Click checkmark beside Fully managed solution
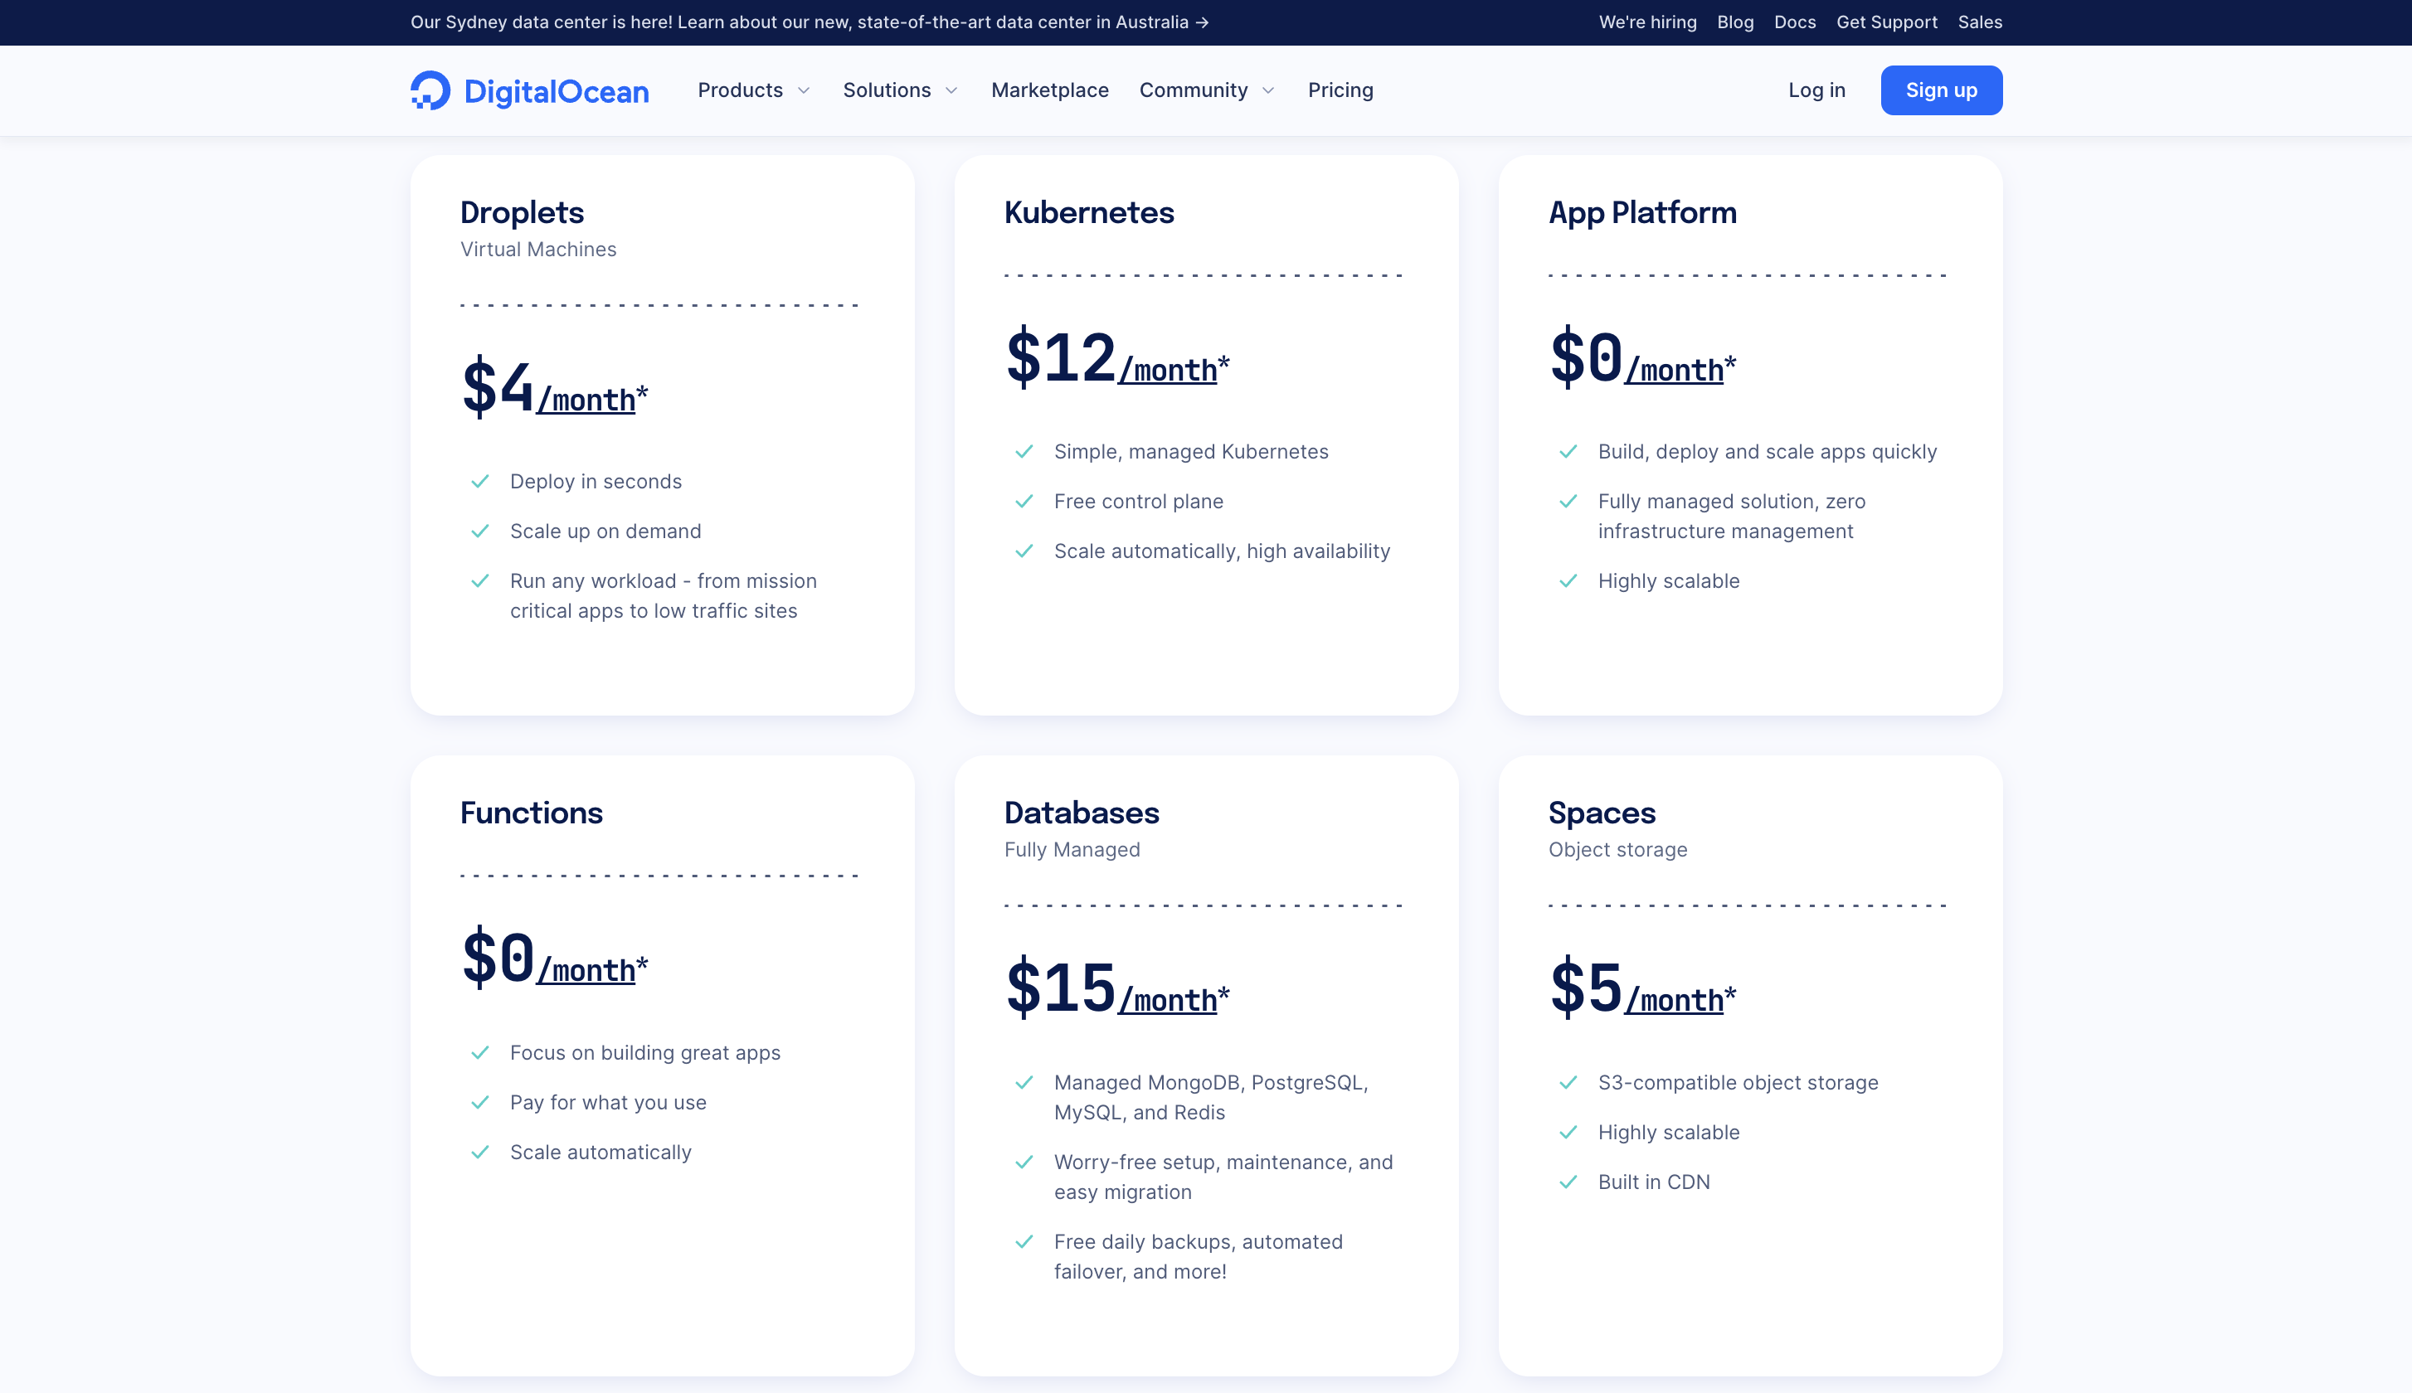The width and height of the screenshot is (2412, 1393). tap(1568, 502)
